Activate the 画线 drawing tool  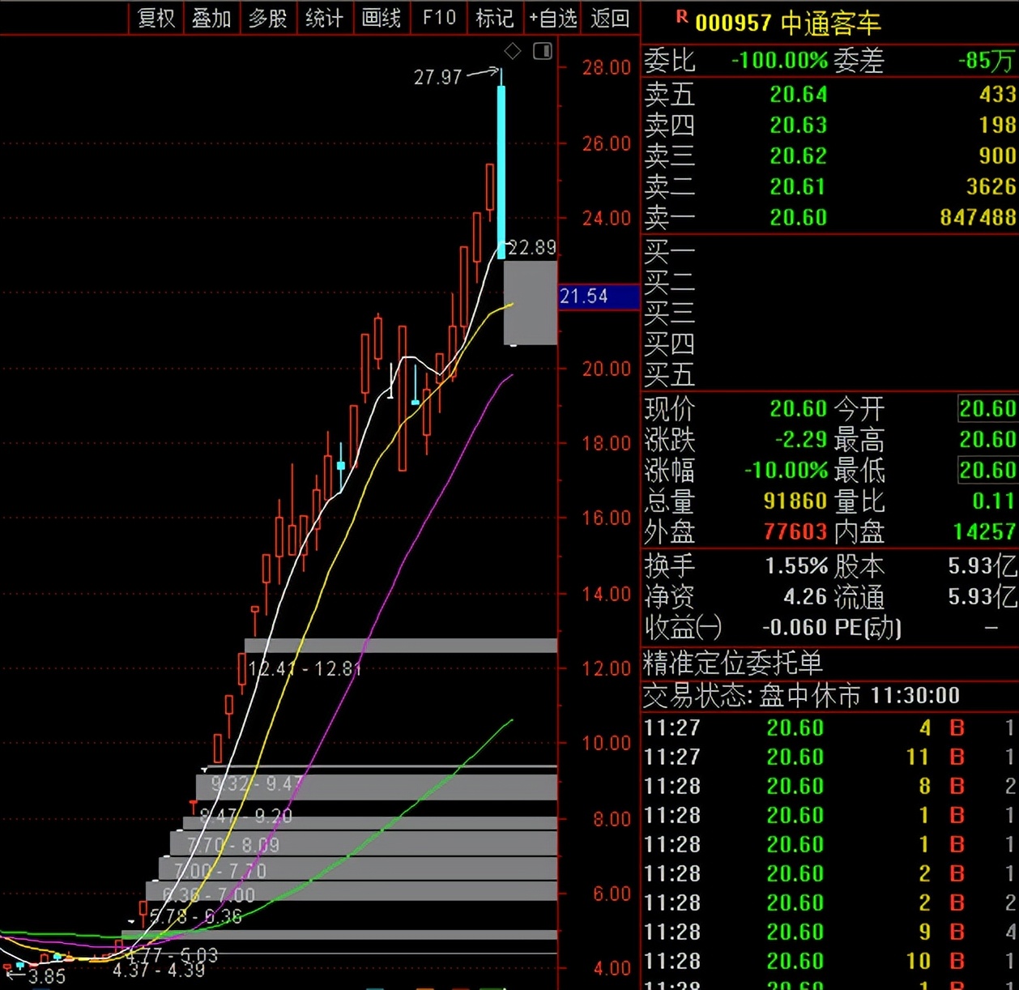(x=381, y=18)
